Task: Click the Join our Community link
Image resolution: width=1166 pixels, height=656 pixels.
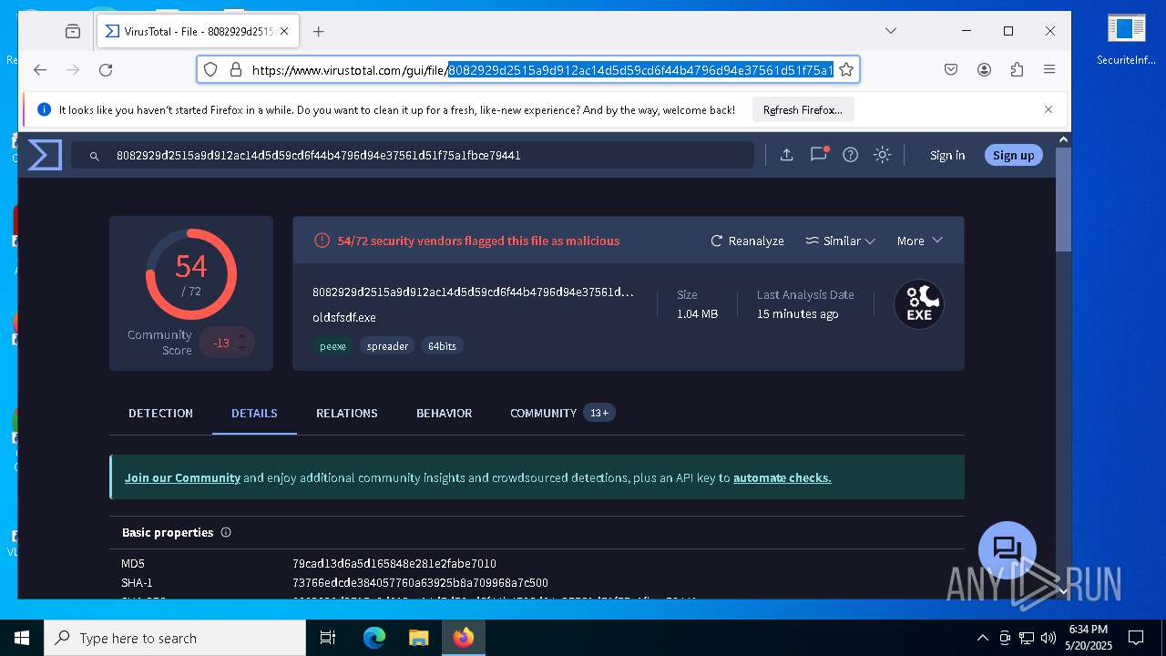Action: point(182,477)
